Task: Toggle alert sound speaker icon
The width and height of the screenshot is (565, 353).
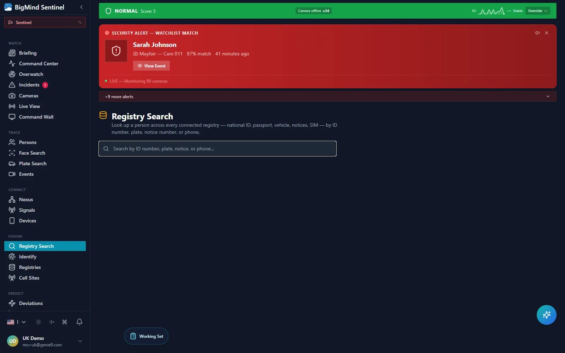Action: [537, 33]
